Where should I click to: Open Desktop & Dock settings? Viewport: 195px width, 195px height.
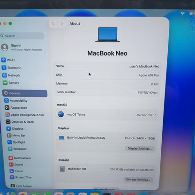tap(20, 122)
